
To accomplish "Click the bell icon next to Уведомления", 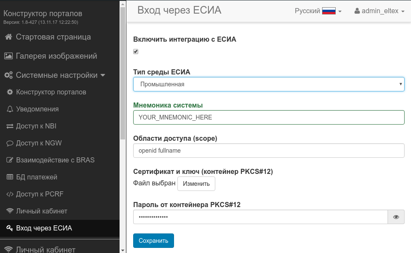I will [x=10, y=109].
